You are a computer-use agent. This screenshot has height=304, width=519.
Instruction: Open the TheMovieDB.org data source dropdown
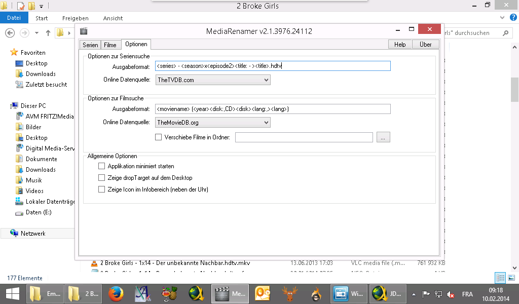(x=213, y=123)
